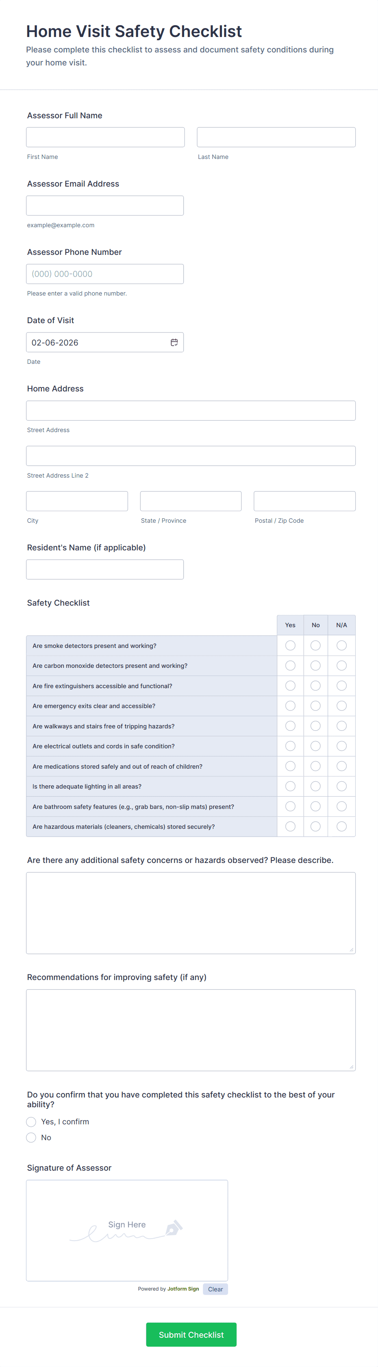Screen dimensions: 378x1367
Task: Click the Jotform Sign link
Action: coord(183,1289)
